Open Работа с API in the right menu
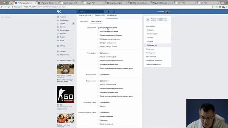 tap(152, 45)
